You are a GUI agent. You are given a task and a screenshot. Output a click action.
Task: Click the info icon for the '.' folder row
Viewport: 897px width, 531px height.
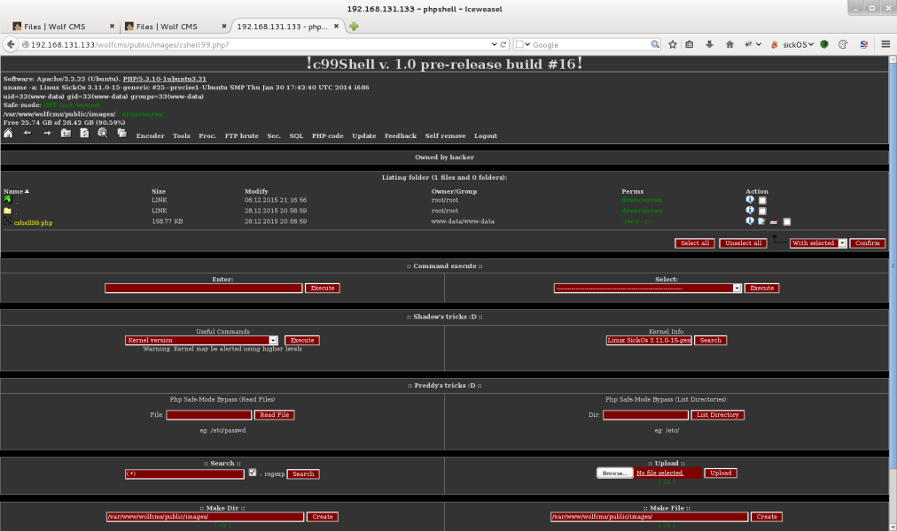(749, 210)
